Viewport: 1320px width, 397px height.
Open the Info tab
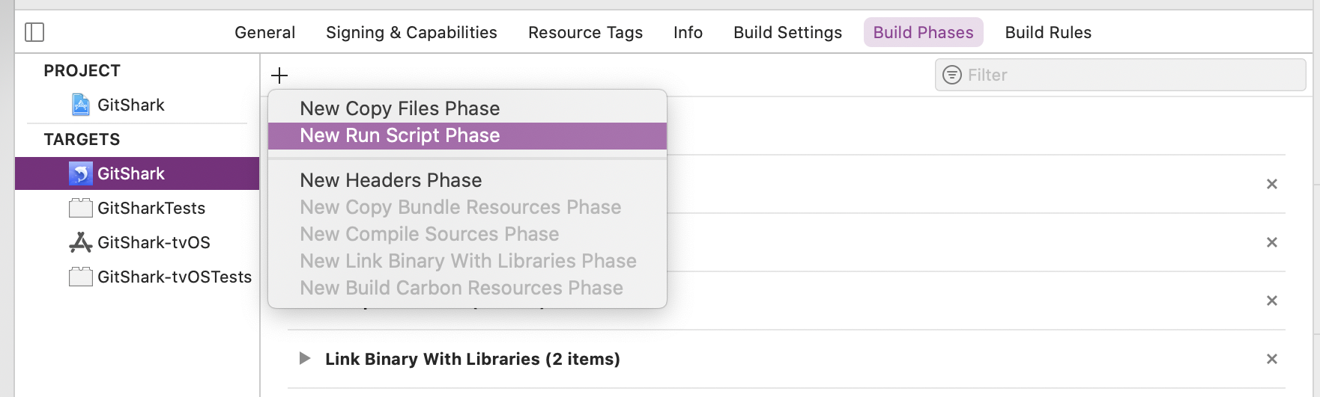click(x=688, y=32)
